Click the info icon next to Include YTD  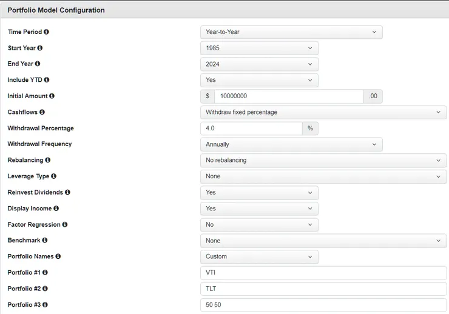point(47,79)
